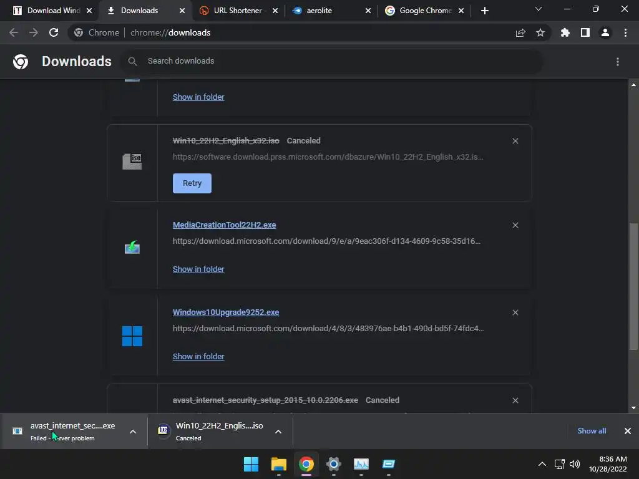Image resolution: width=639 pixels, height=479 pixels.
Task: Open the tab search chevron
Action: 539,9
